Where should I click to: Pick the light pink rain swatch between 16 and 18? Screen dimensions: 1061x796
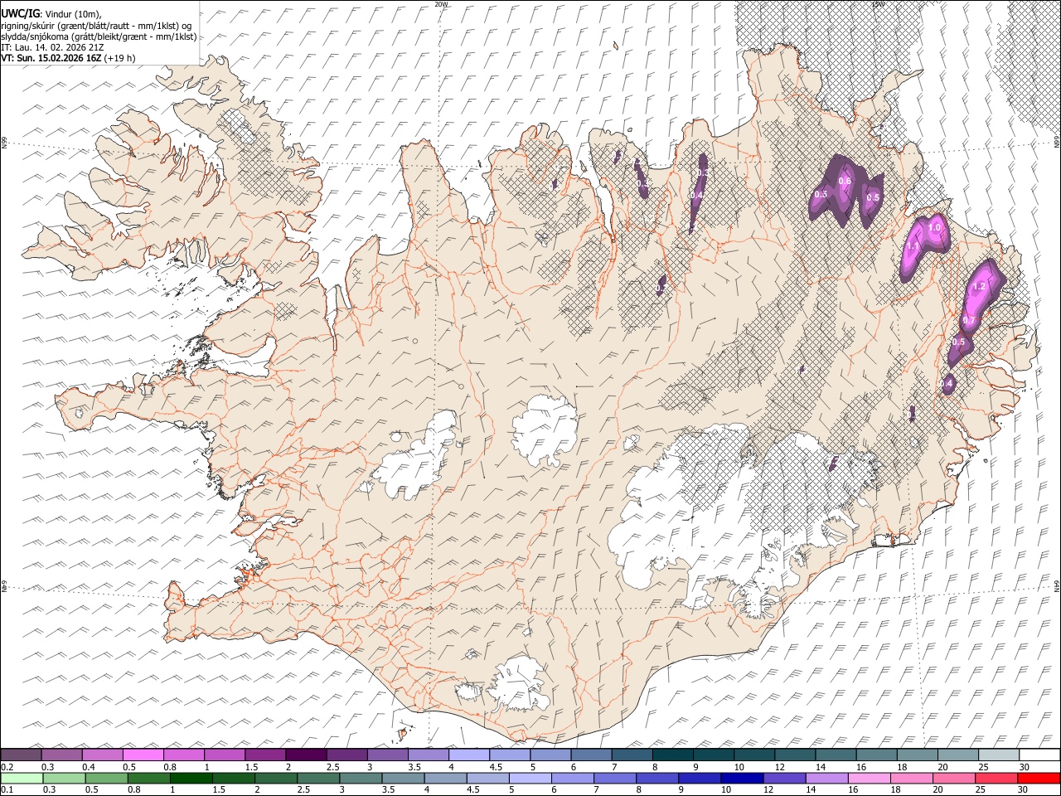point(869,778)
